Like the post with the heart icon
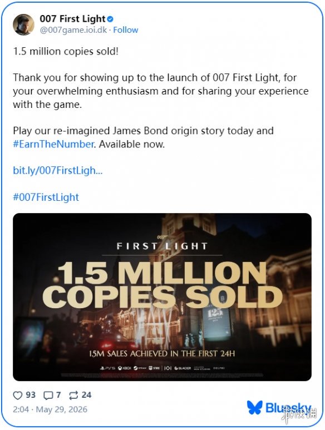The height and width of the screenshot is (430, 325). 18,395
